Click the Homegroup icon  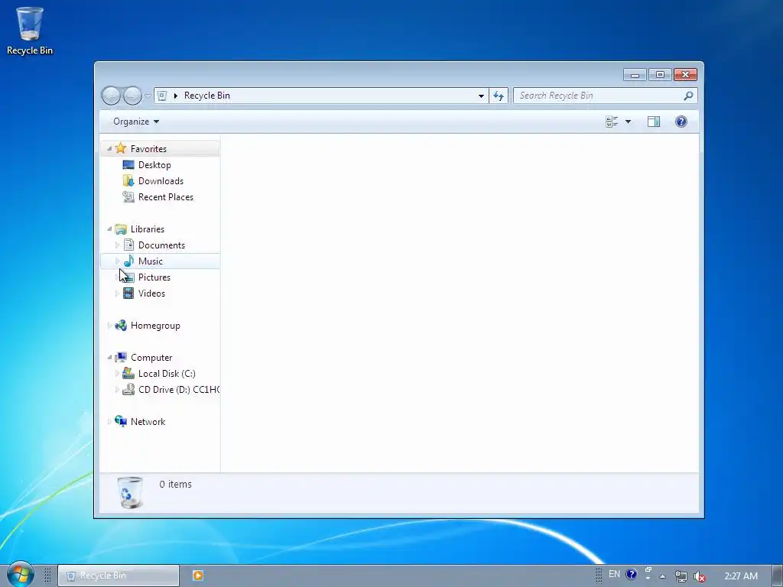tap(121, 326)
